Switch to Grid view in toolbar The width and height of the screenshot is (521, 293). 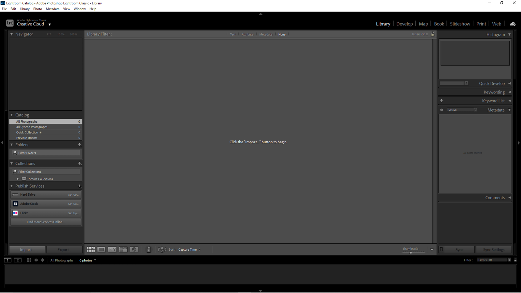pos(91,249)
